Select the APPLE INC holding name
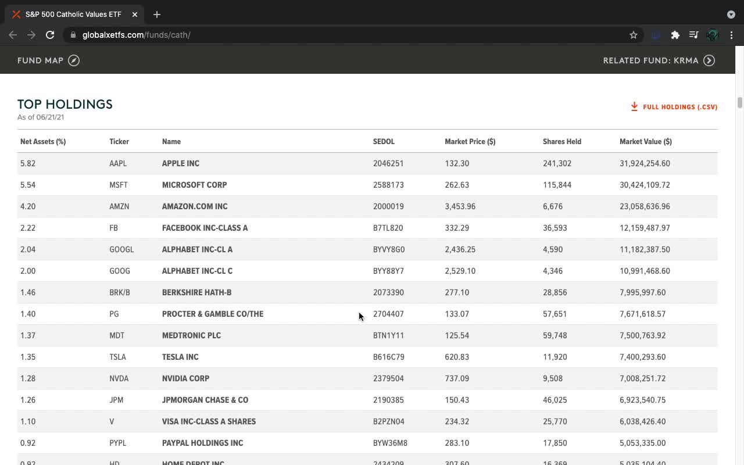Screen dimensions: 744x465 181,163
